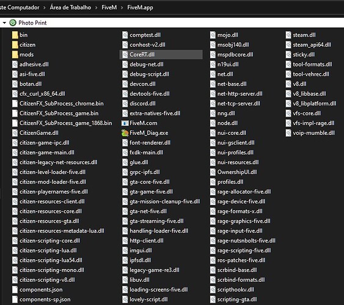Screen dimensions: 344x305
Task: Select file steam_api64.dll
Action: click(312, 45)
